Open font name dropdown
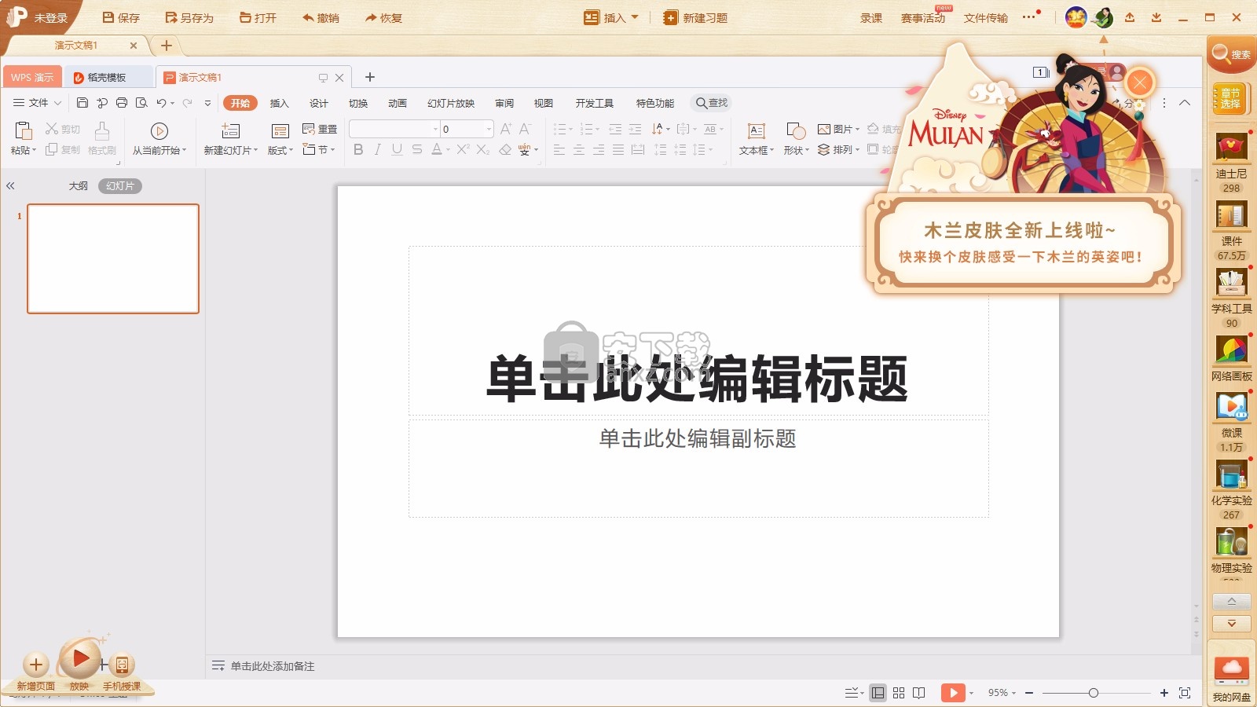1257x707 pixels. (435, 129)
